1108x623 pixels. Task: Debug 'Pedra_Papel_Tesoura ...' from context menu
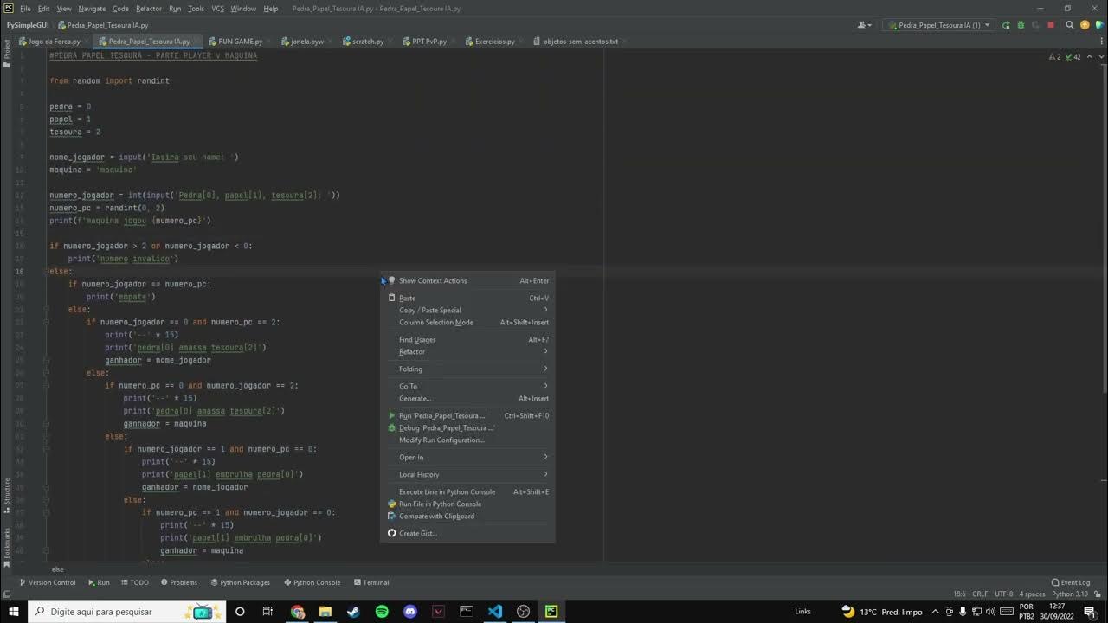pyautogui.click(x=467, y=428)
